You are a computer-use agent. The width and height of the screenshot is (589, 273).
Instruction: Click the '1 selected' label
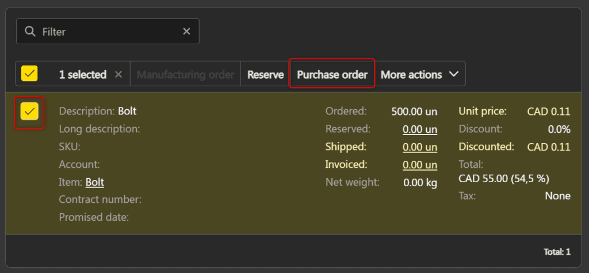click(x=82, y=75)
